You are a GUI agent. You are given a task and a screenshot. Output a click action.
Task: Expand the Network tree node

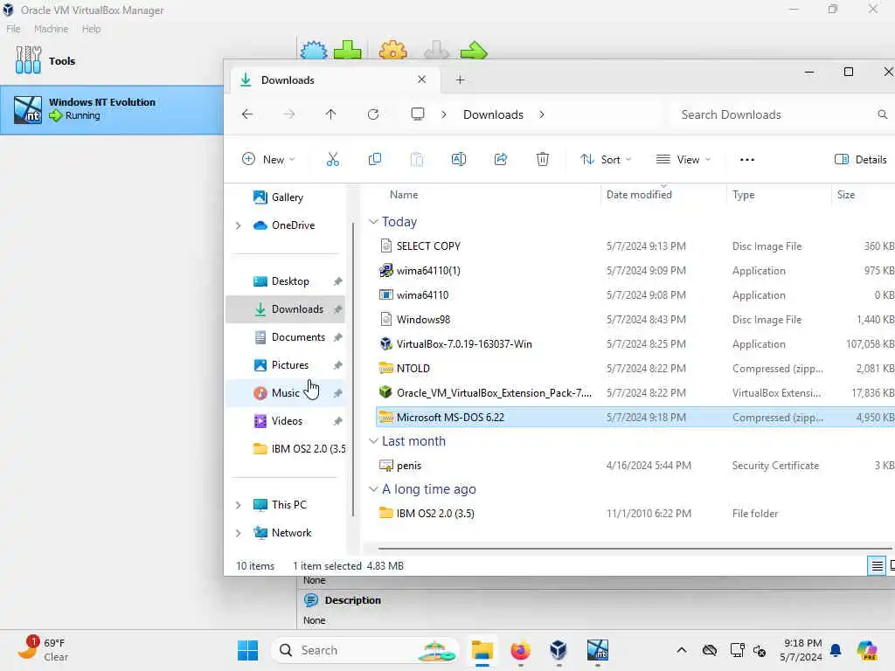pyautogui.click(x=239, y=533)
